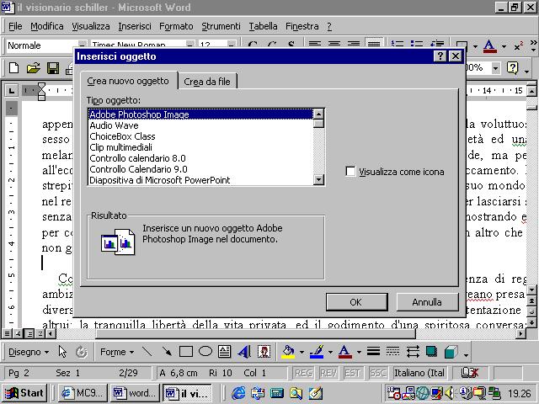
Task: Click the OK button
Action: tap(356, 302)
